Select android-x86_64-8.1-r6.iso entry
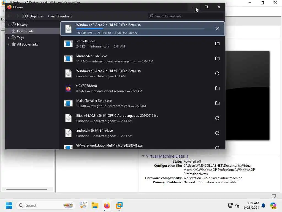Image resolution: width=282 pixels, height=212 pixels. (x=142, y=133)
